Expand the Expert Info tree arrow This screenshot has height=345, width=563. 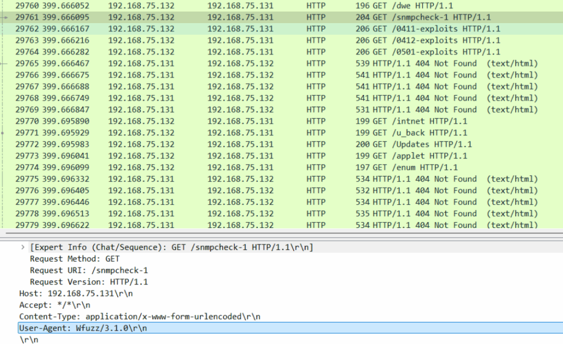[x=23, y=248]
